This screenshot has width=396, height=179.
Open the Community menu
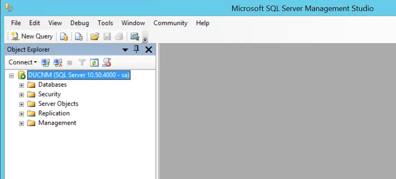pyautogui.click(x=171, y=23)
